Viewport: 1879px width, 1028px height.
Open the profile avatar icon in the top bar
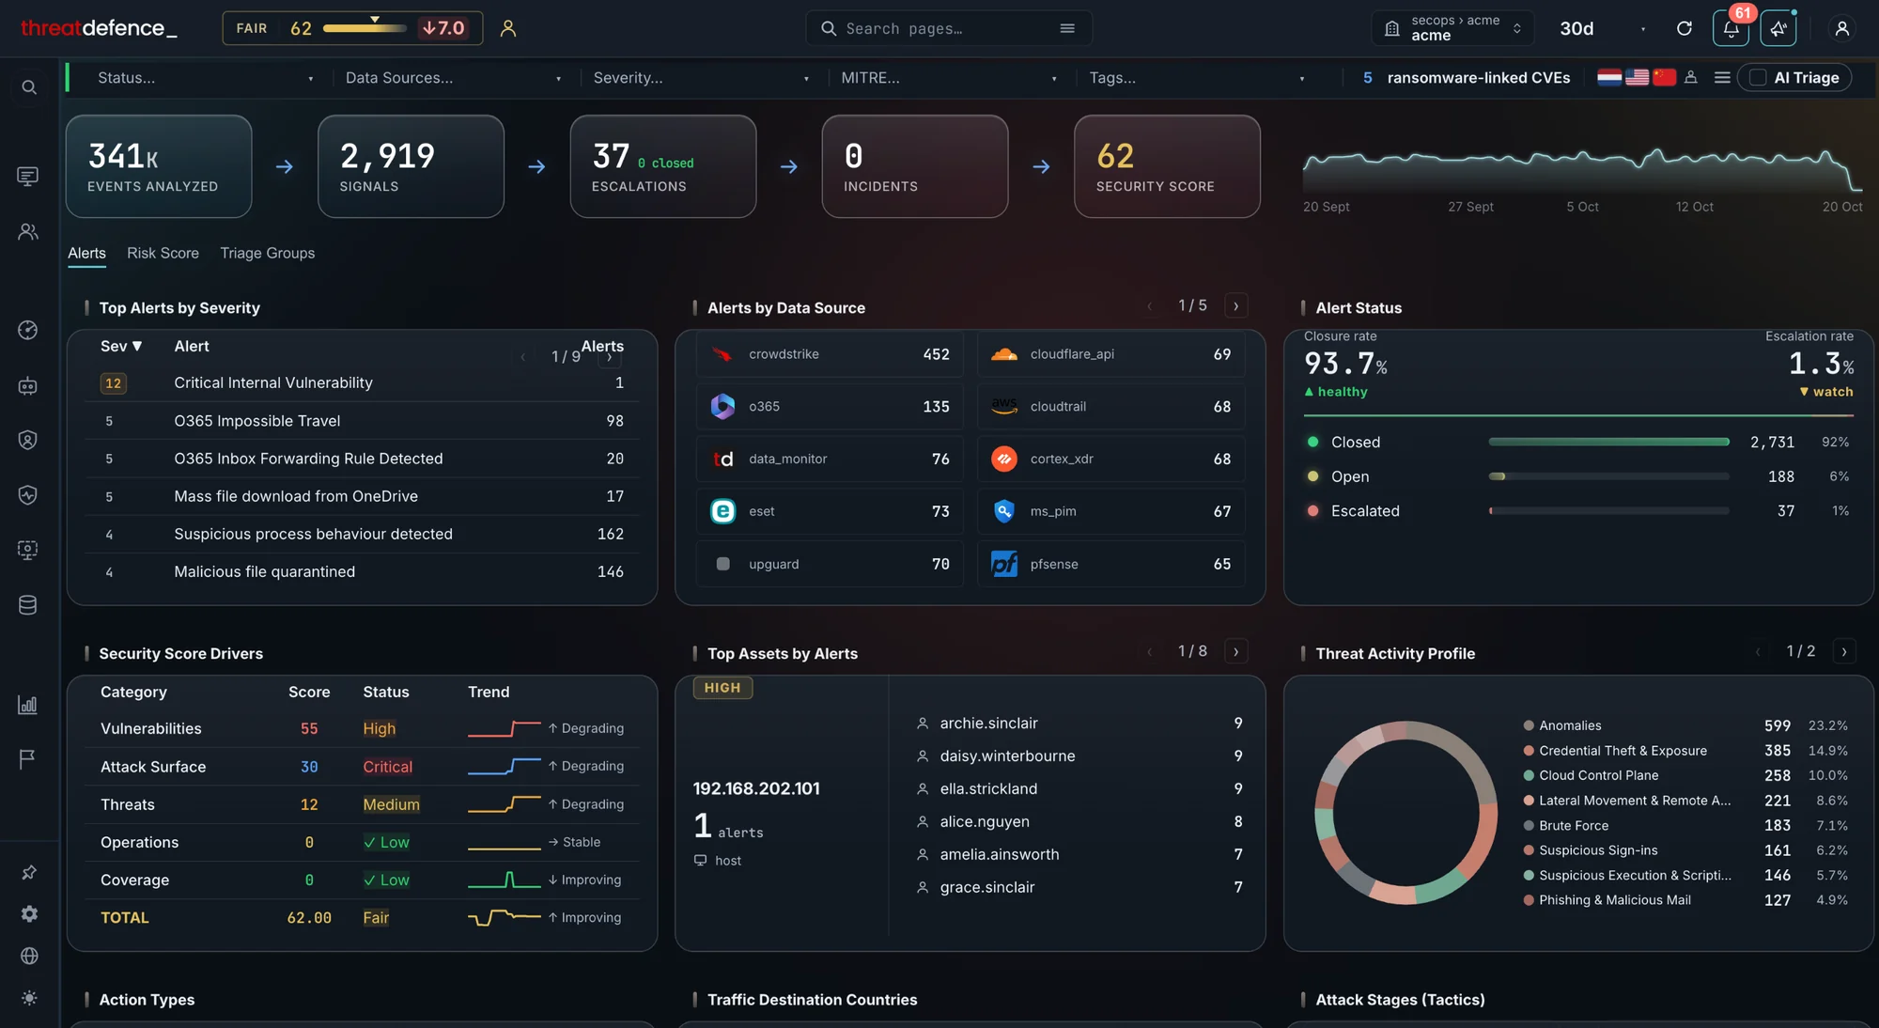tap(1842, 28)
